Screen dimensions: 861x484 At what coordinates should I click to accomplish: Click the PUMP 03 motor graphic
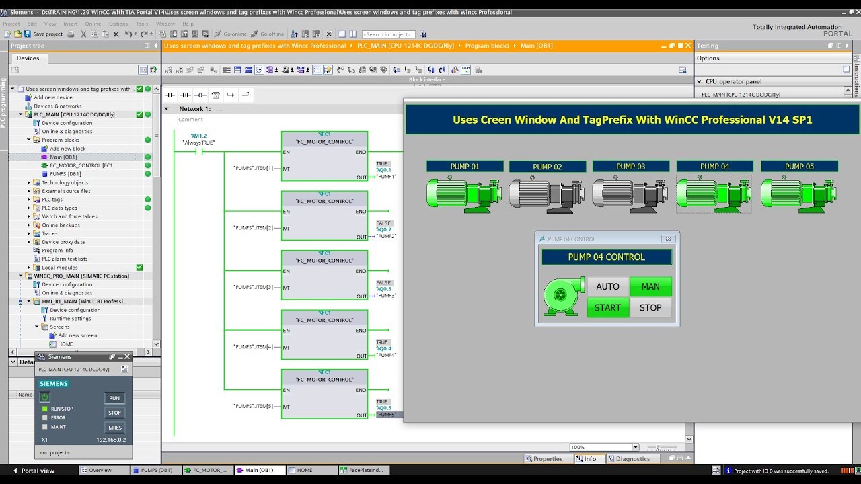pos(630,194)
